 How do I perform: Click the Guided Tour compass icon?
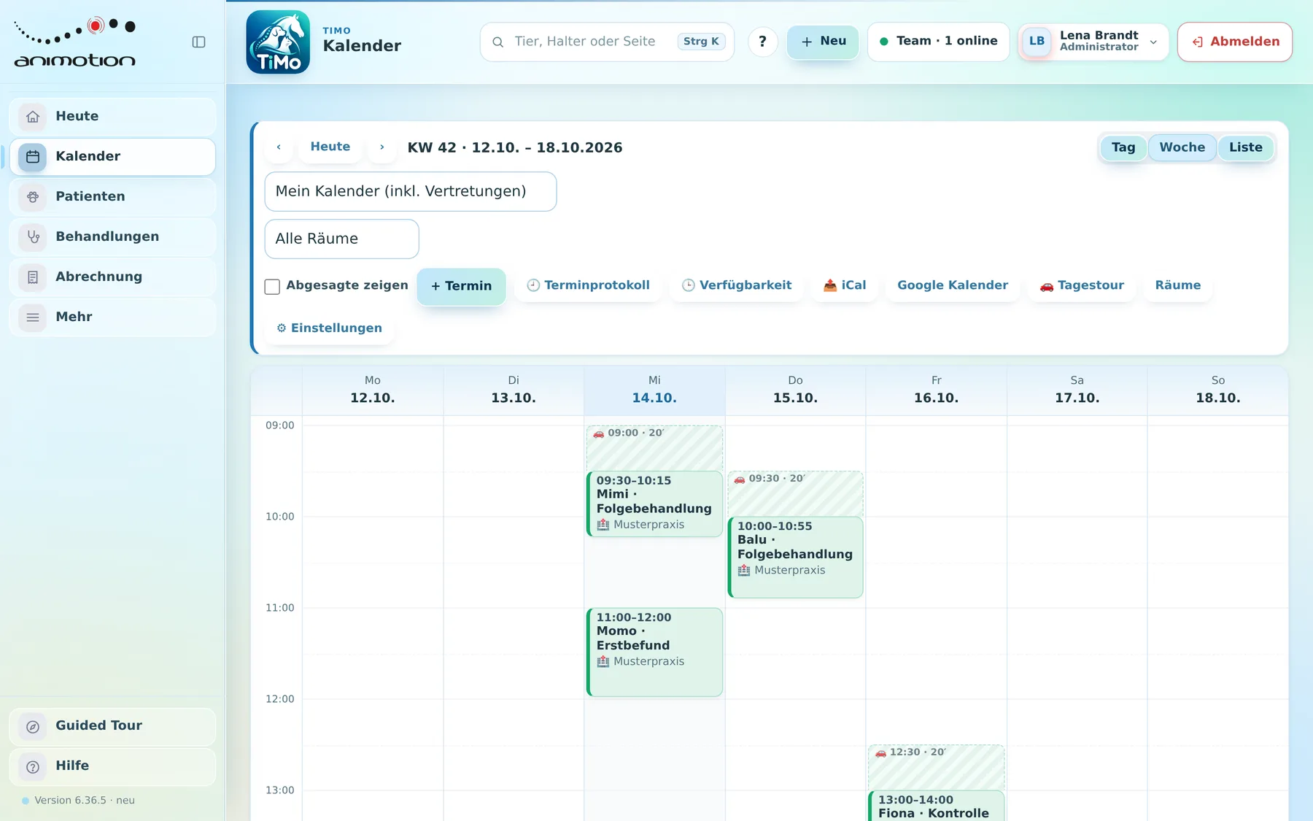32,727
